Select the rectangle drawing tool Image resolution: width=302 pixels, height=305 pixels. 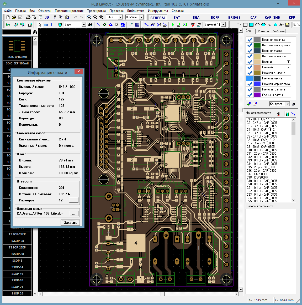245,25
